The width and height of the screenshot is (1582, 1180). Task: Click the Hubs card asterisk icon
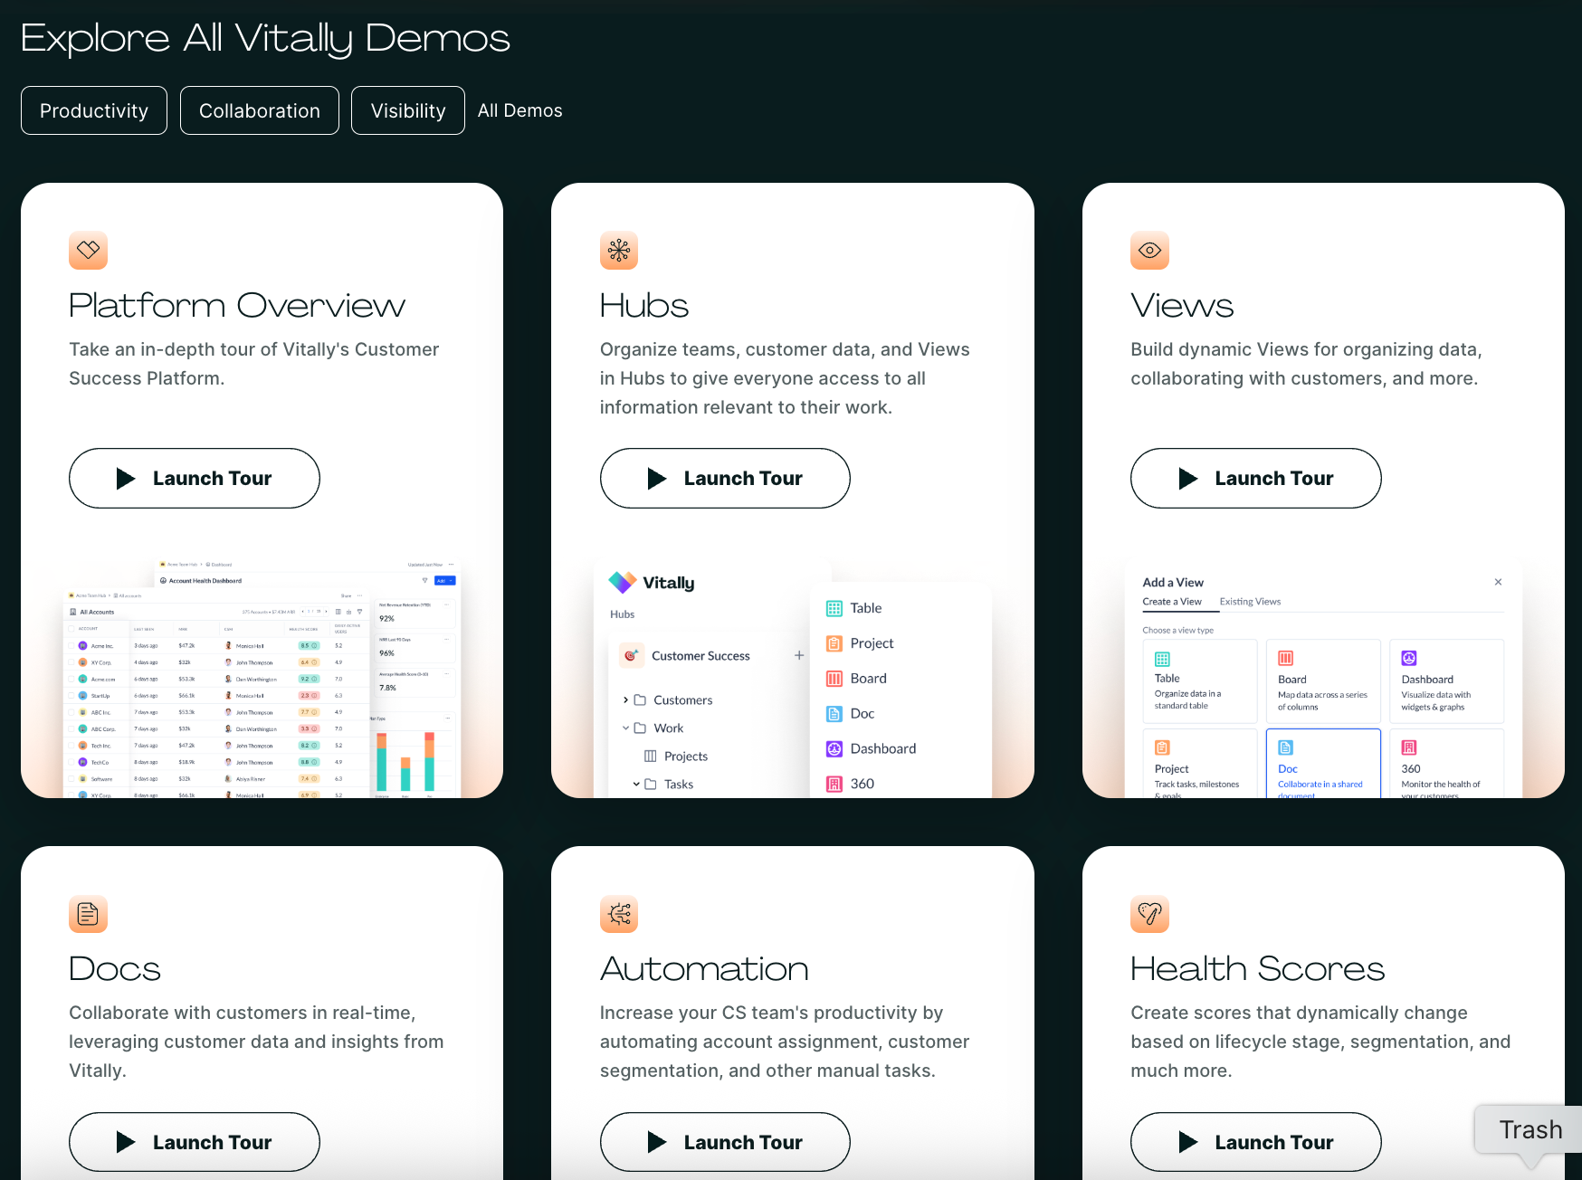[619, 250]
